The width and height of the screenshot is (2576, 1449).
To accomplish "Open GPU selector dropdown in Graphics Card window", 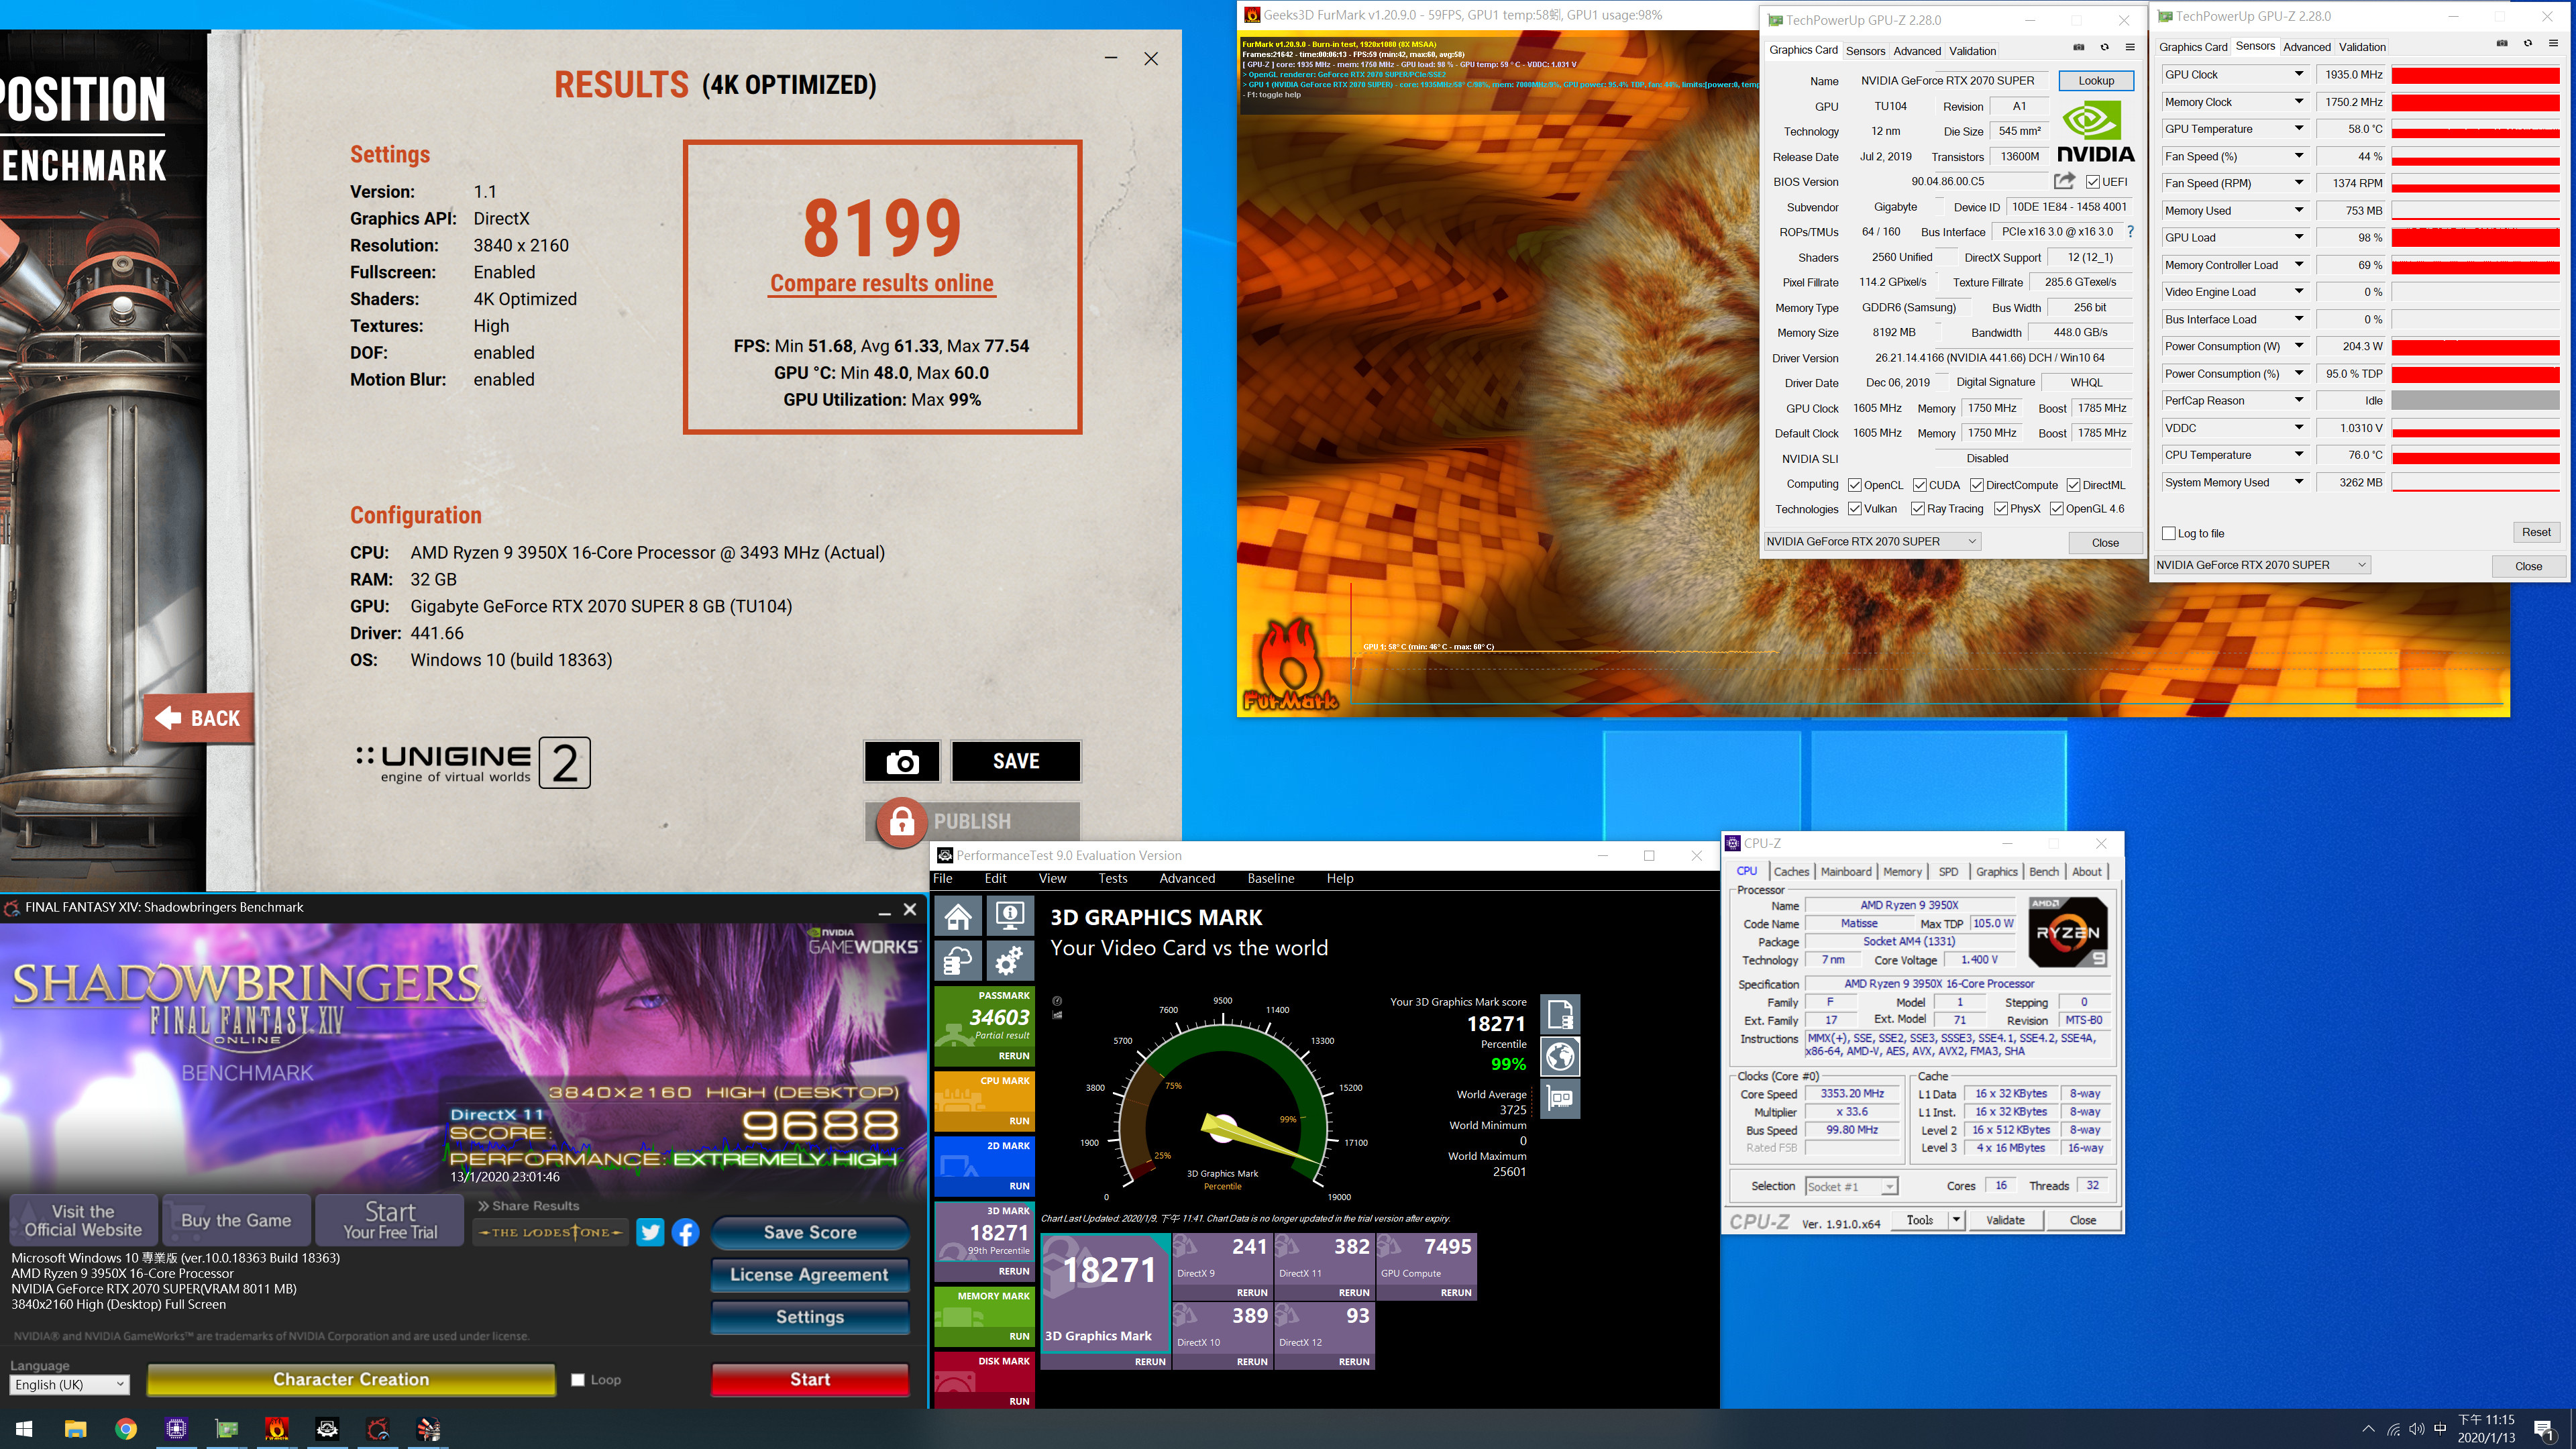I will pos(1872,541).
